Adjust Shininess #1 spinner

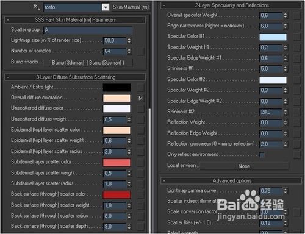(x=285, y=69)
